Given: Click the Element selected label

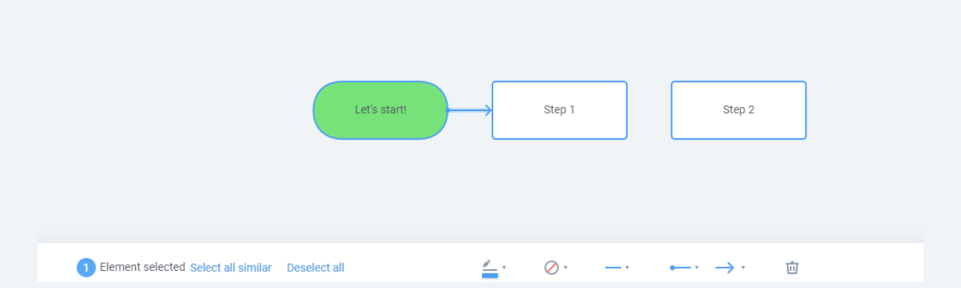Looking at the screenshot, I should coord(143,267).
